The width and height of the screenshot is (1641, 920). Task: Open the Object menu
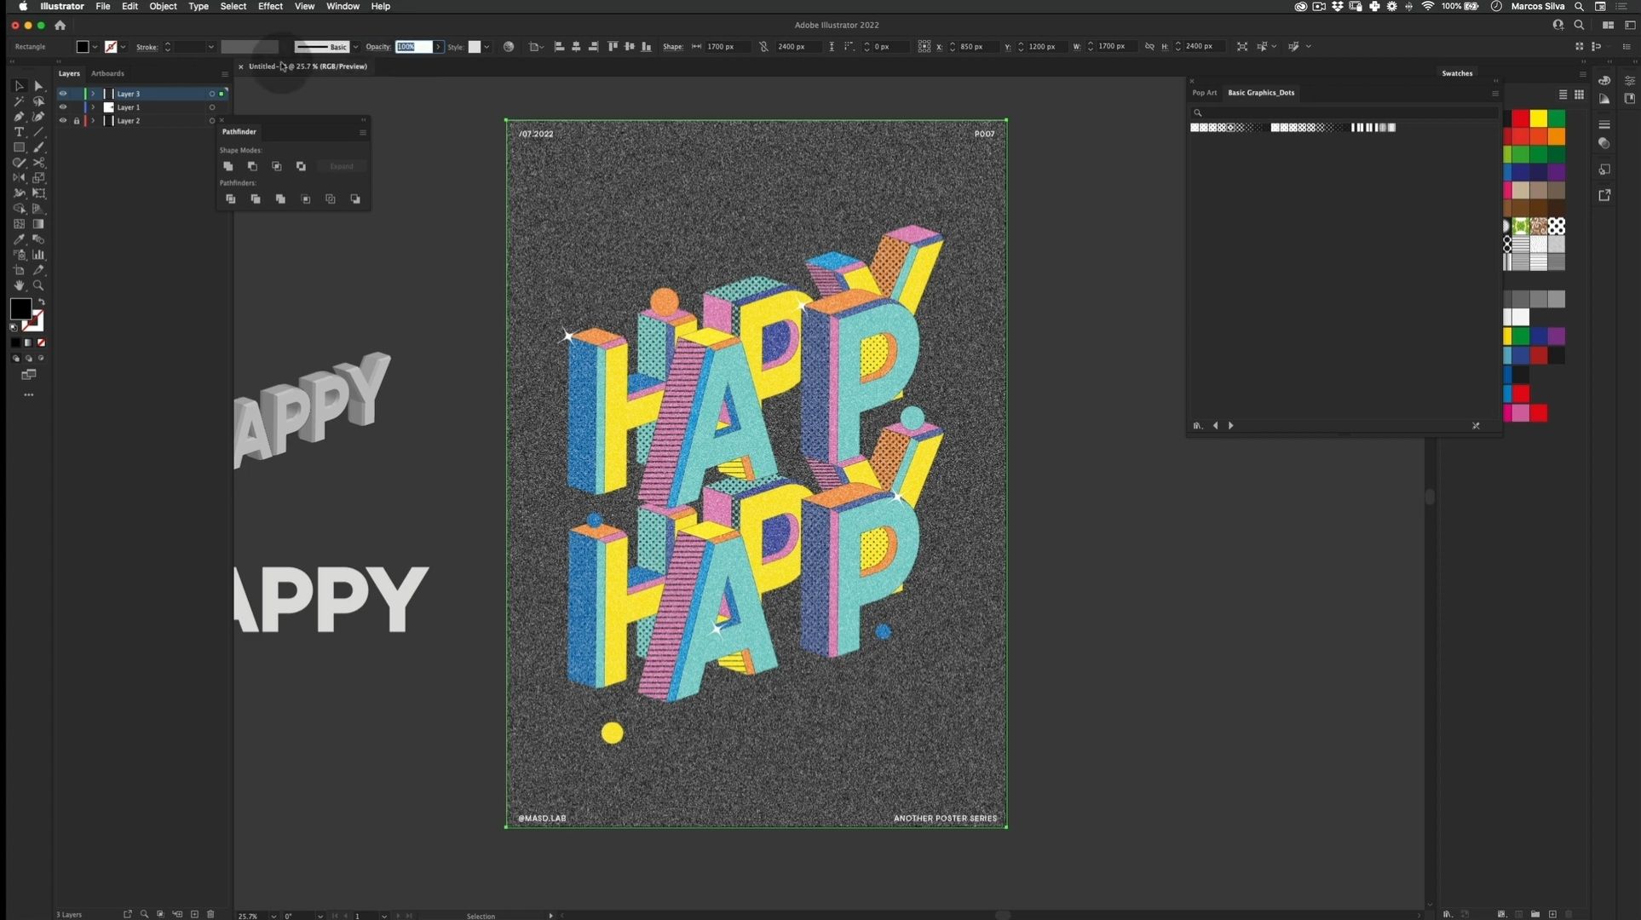(163, 6)
